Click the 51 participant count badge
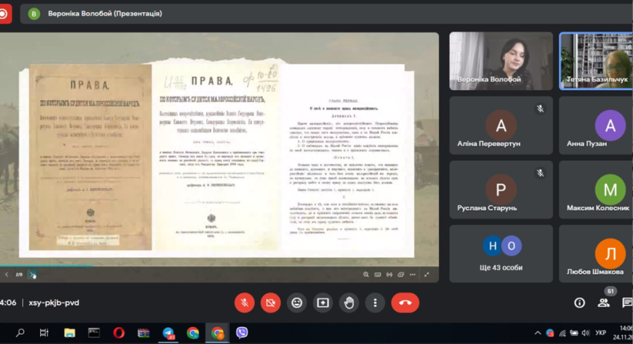The image size is (633, 344). point(610,291)
